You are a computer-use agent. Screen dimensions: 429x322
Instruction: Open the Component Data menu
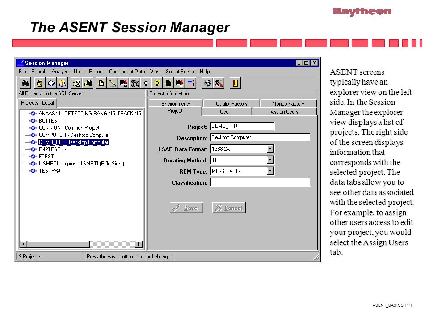point(127,72)
